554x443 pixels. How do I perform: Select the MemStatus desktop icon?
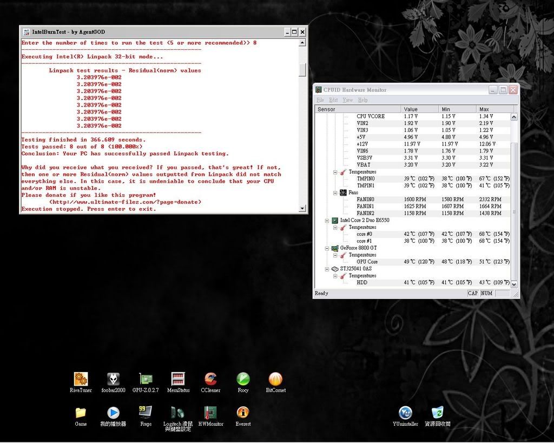pyautogui.click(x=178, y=379)
